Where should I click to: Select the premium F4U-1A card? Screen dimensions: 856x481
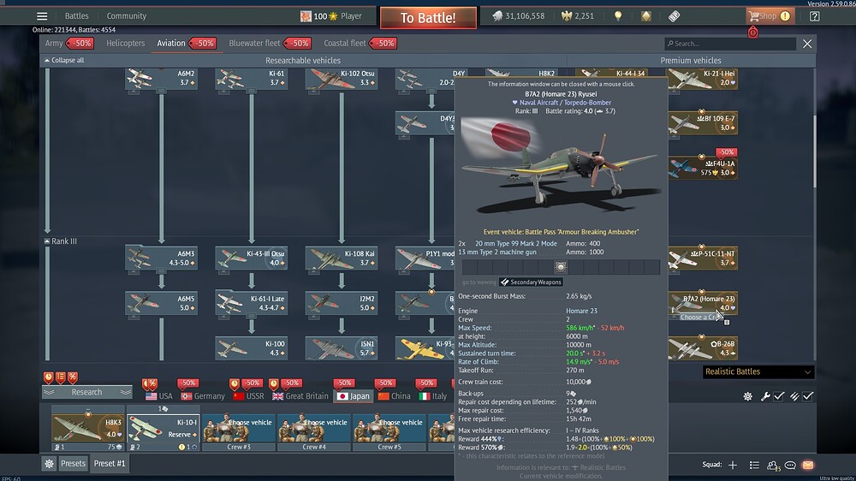pyautogui.click(x=703, y=168)
